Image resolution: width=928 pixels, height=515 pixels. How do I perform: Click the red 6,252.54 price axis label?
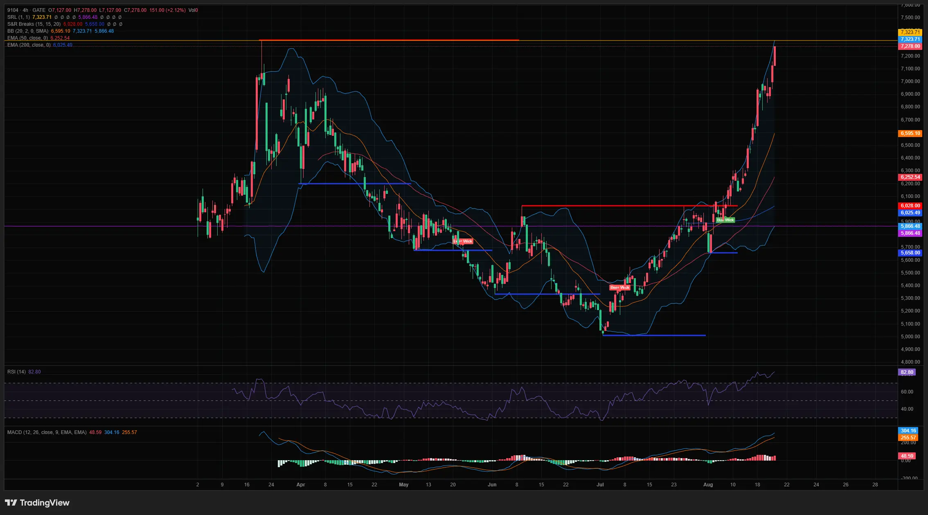[x=910, y=177]
